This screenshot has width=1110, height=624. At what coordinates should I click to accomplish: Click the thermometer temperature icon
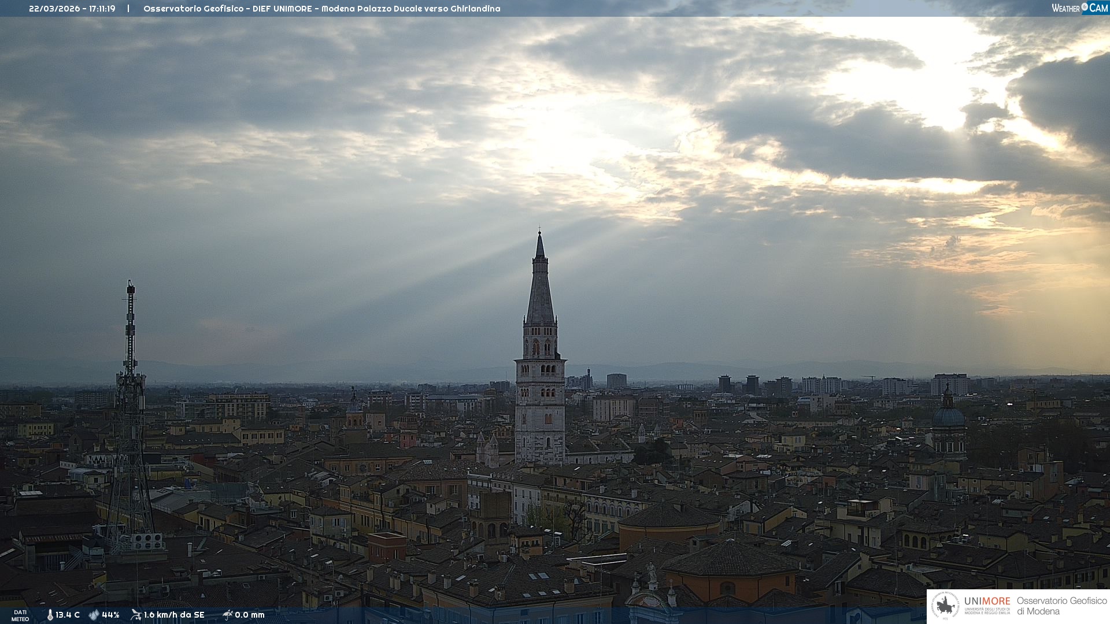50,615
